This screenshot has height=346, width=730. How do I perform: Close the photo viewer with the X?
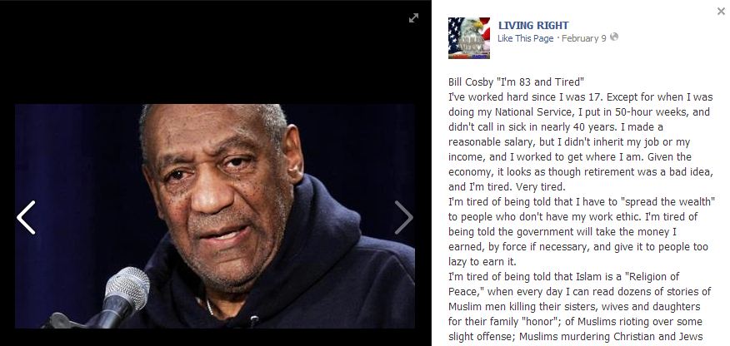(x=721, y=12)
